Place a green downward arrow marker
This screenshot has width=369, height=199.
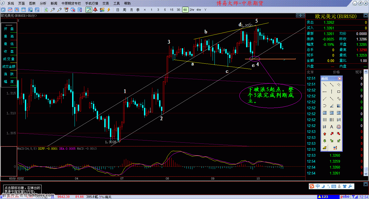pos(325,141)
